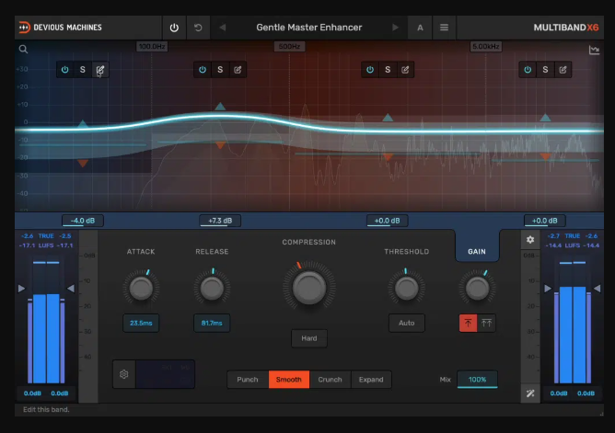Screen dimensions: 615x433
Task: Select the red single-arrow gain mode button
Action: (468, 323)
